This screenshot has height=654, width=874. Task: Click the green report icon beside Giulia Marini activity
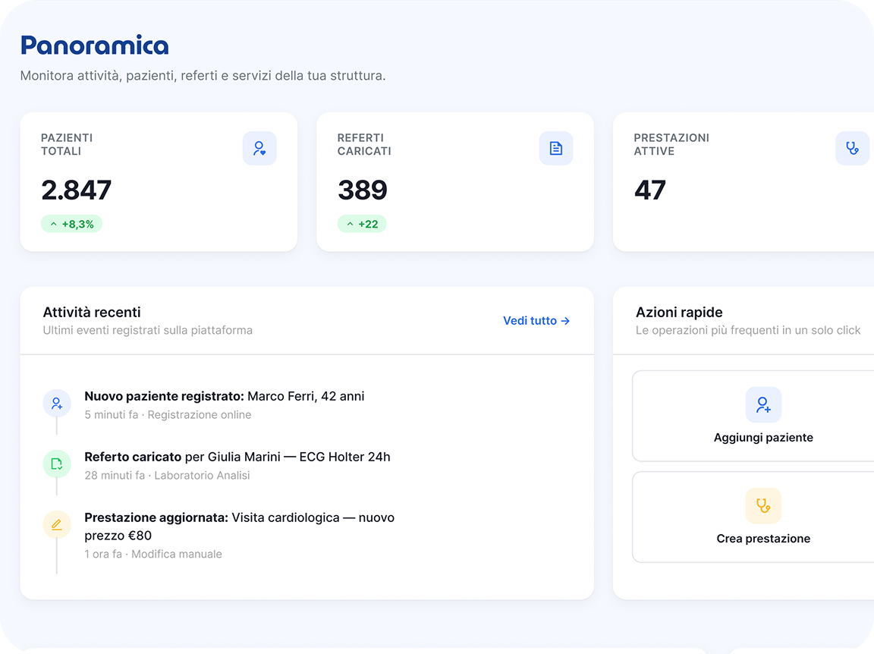[x=57, y=464]
